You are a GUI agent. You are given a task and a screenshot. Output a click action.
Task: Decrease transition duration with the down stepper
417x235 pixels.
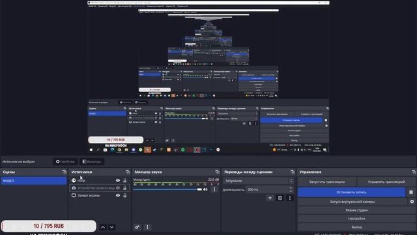click(x=291, y=191)
